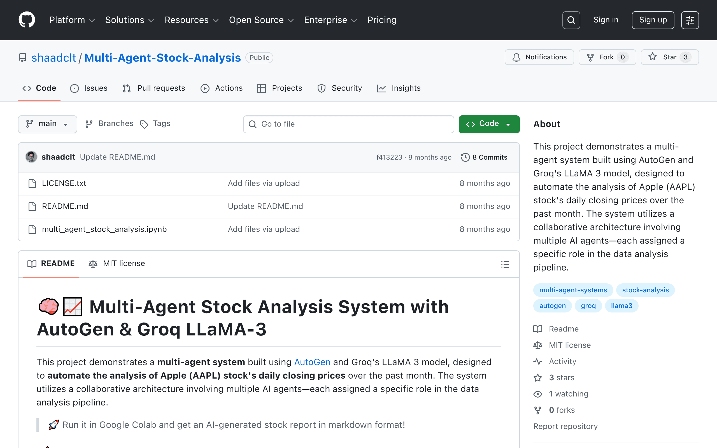717x448 pixels.
Task: Click the AutoGen link in README
Action: tap(312, 362)
